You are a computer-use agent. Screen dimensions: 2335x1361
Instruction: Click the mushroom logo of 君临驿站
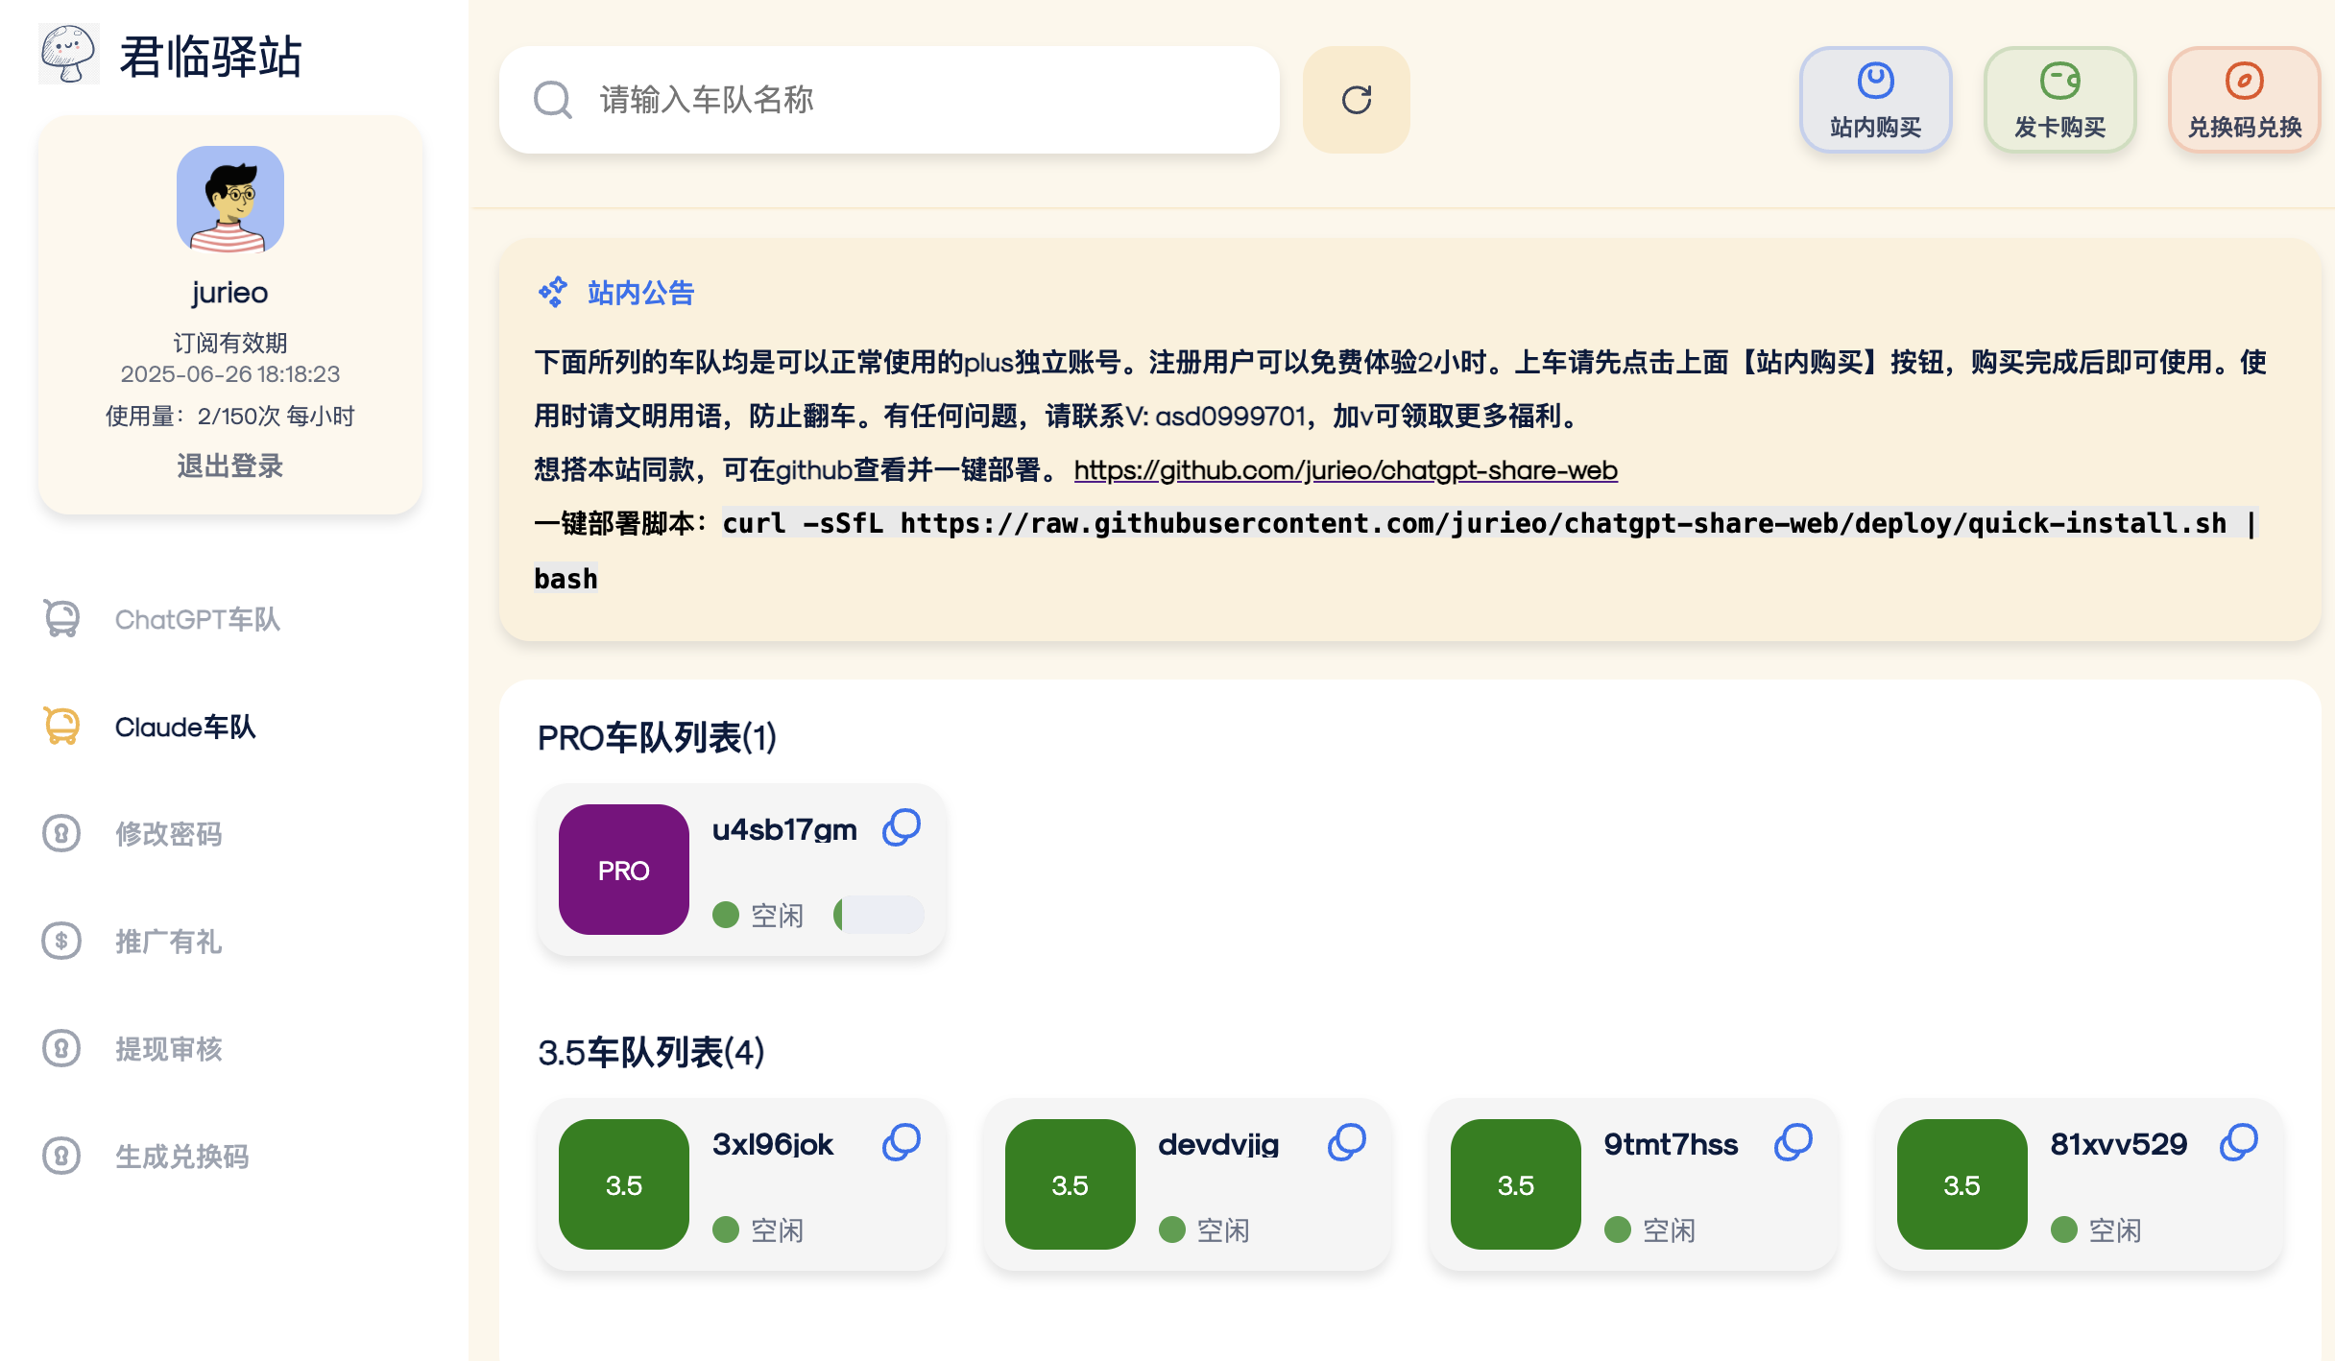pyautogui.click(x=67, y=55)
